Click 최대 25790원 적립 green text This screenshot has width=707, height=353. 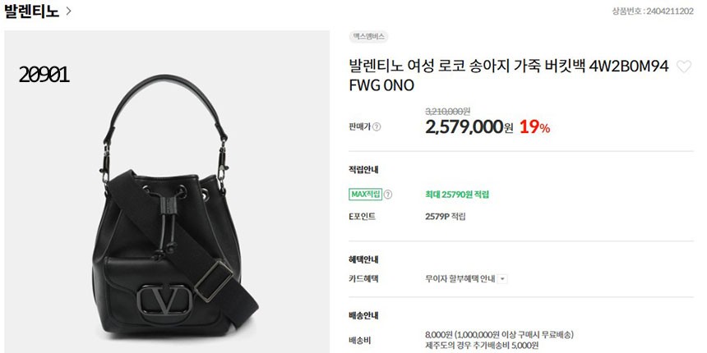457,195
